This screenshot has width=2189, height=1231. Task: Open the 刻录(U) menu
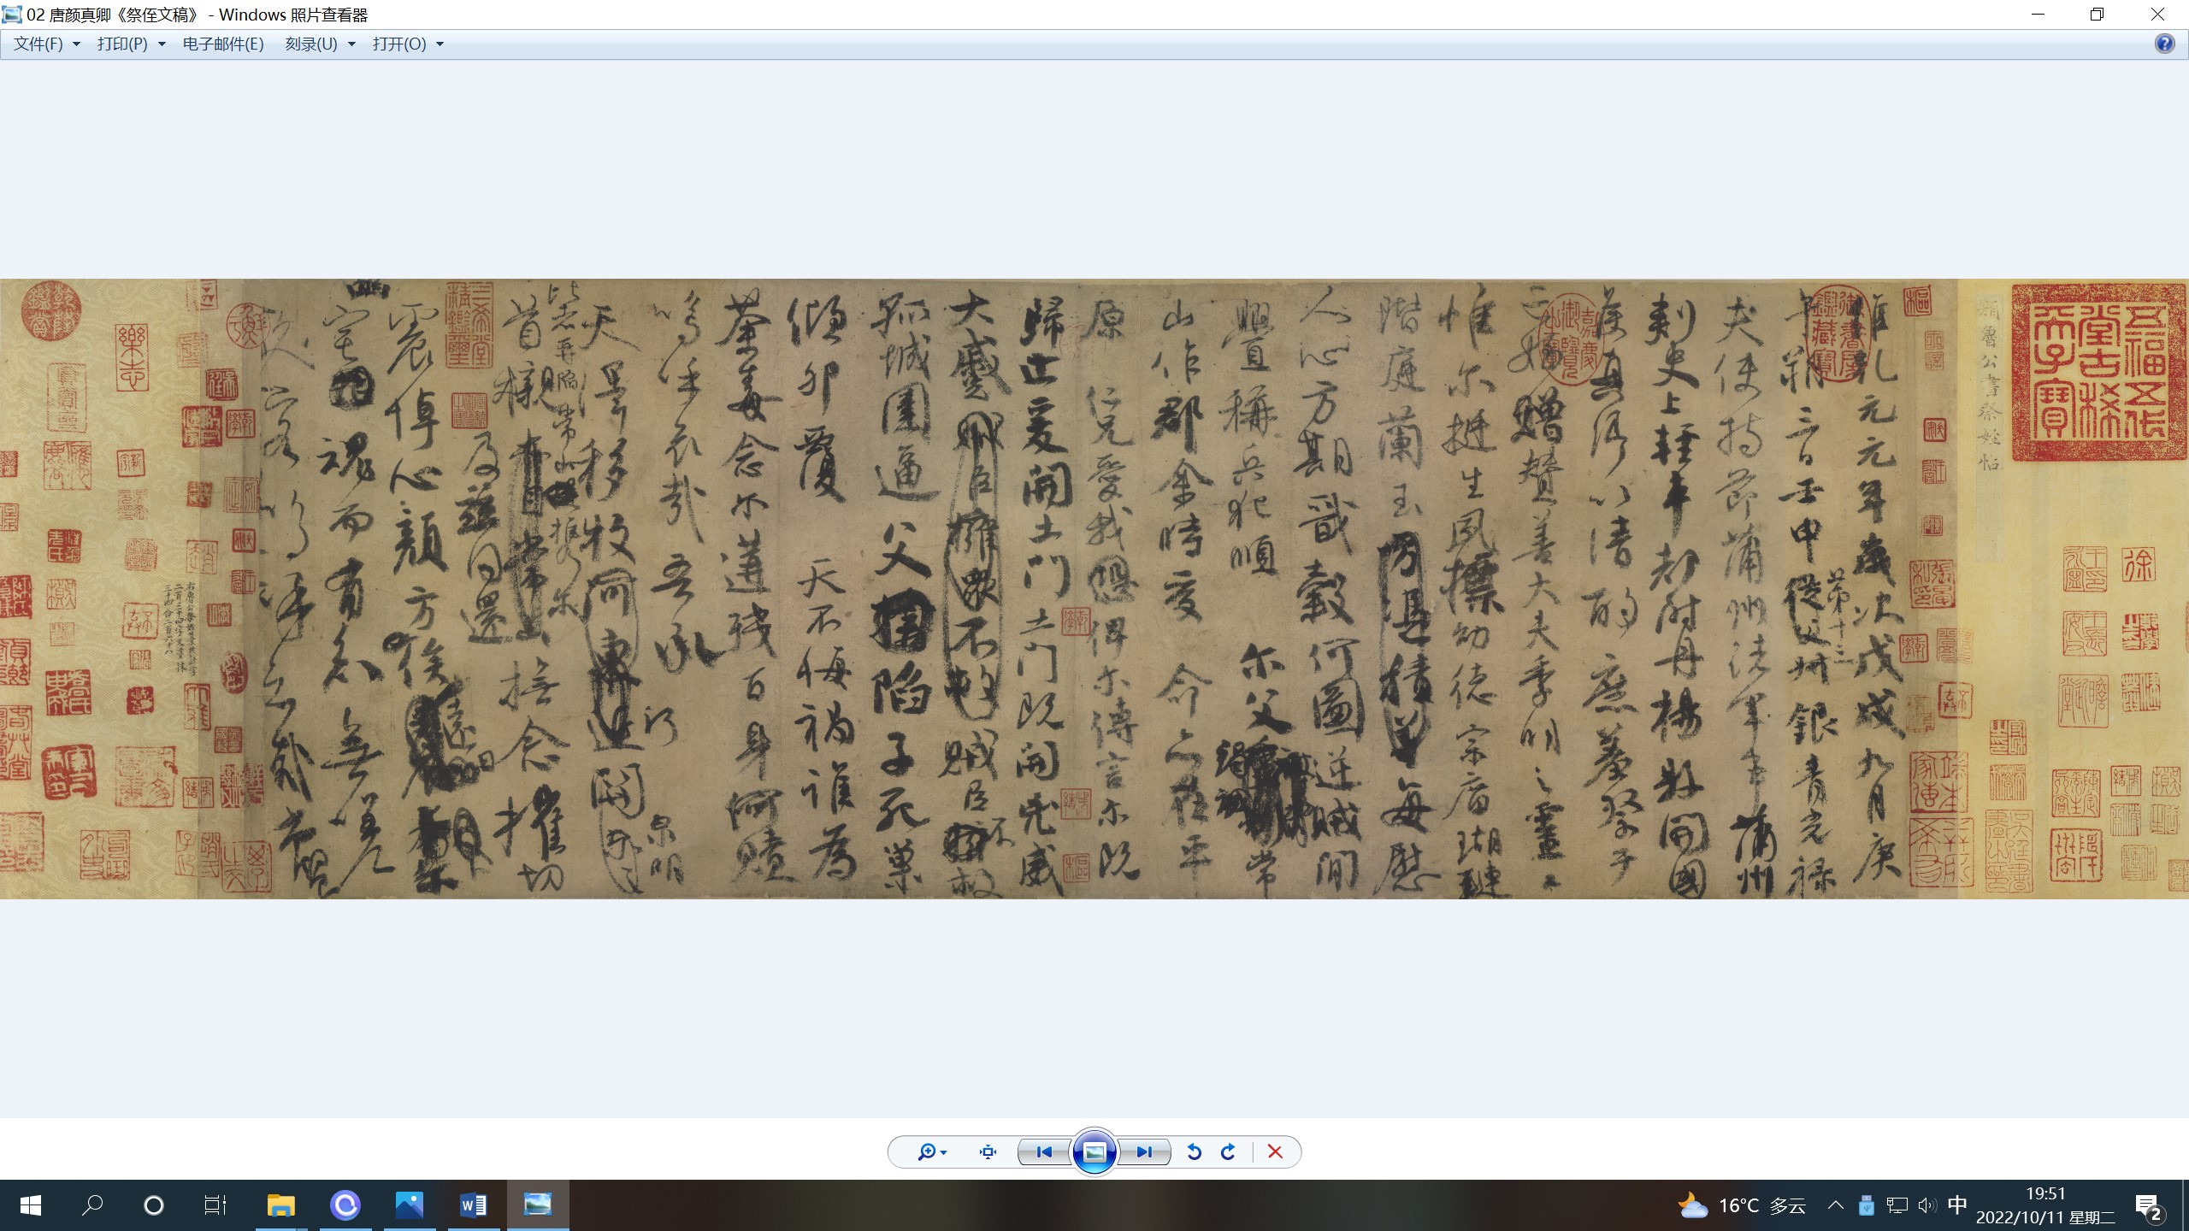[311, 44]
